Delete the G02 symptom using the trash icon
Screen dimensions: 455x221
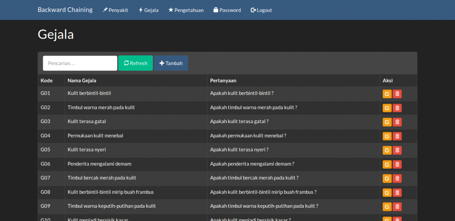point(397,108)
